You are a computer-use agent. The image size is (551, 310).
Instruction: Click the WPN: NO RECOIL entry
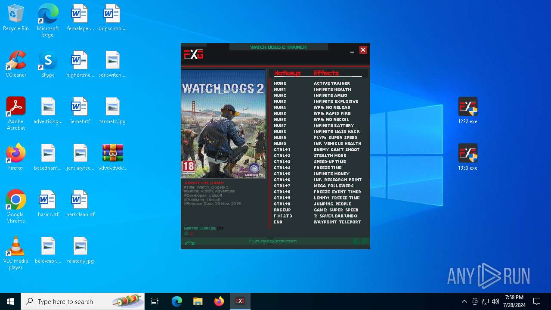[331, 120]
